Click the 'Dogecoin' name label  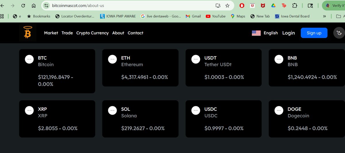coord(298,116)
